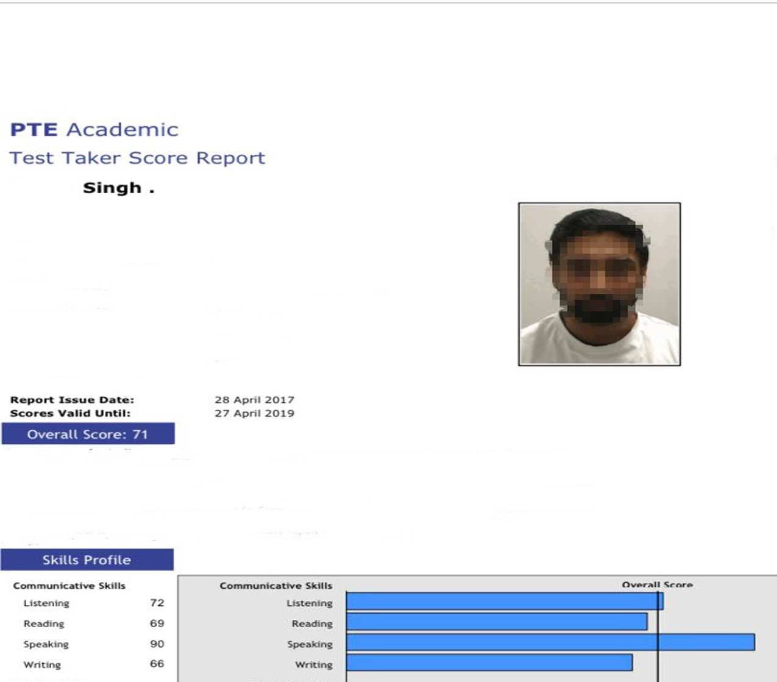Select the Communicative Skills heading in the score table
Image resolution: width=777 pixels, height=682 pixels.
coord(69,586)
